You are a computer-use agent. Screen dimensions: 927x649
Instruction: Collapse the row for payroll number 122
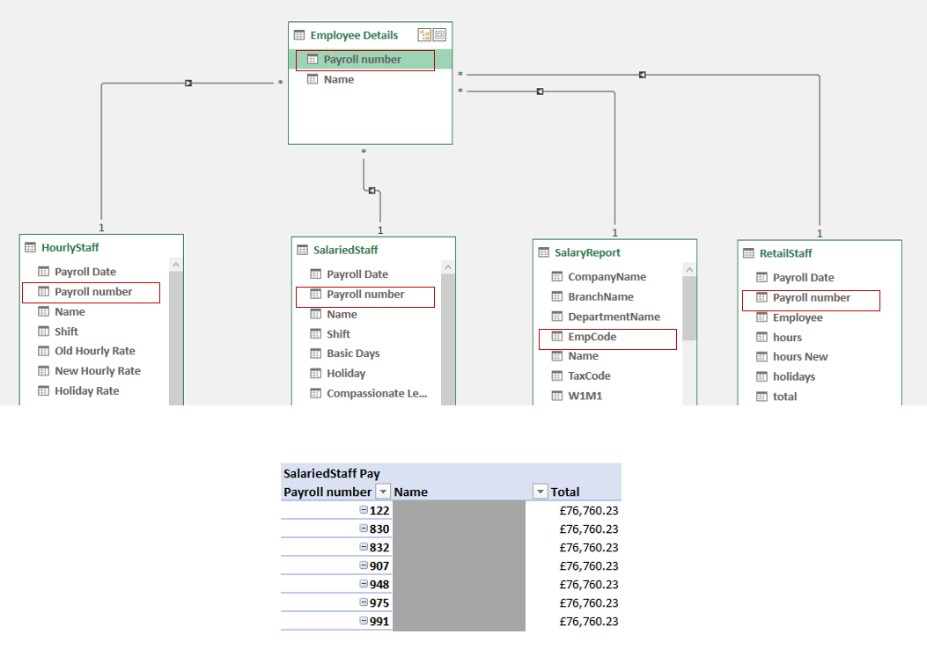364,510
